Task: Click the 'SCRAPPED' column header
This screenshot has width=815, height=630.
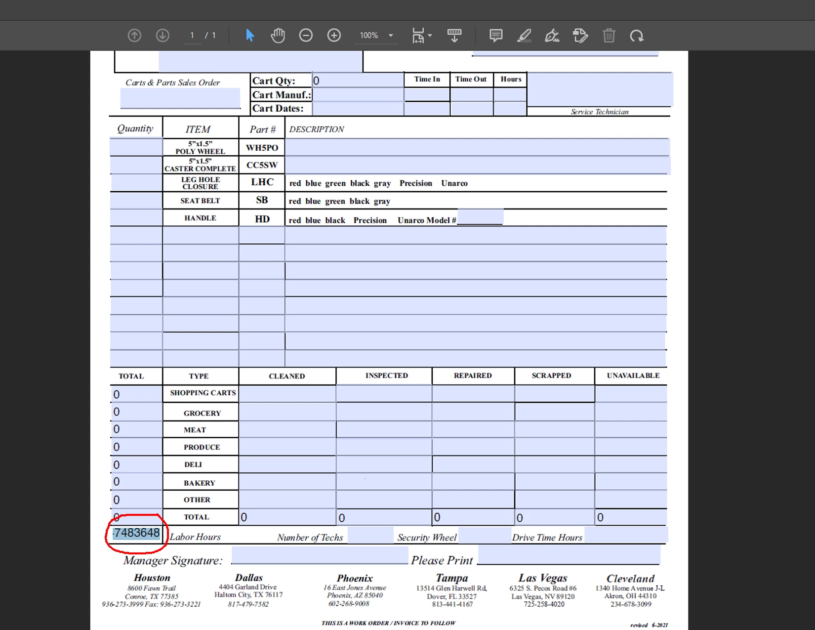Action: click(x=551, y=376)
